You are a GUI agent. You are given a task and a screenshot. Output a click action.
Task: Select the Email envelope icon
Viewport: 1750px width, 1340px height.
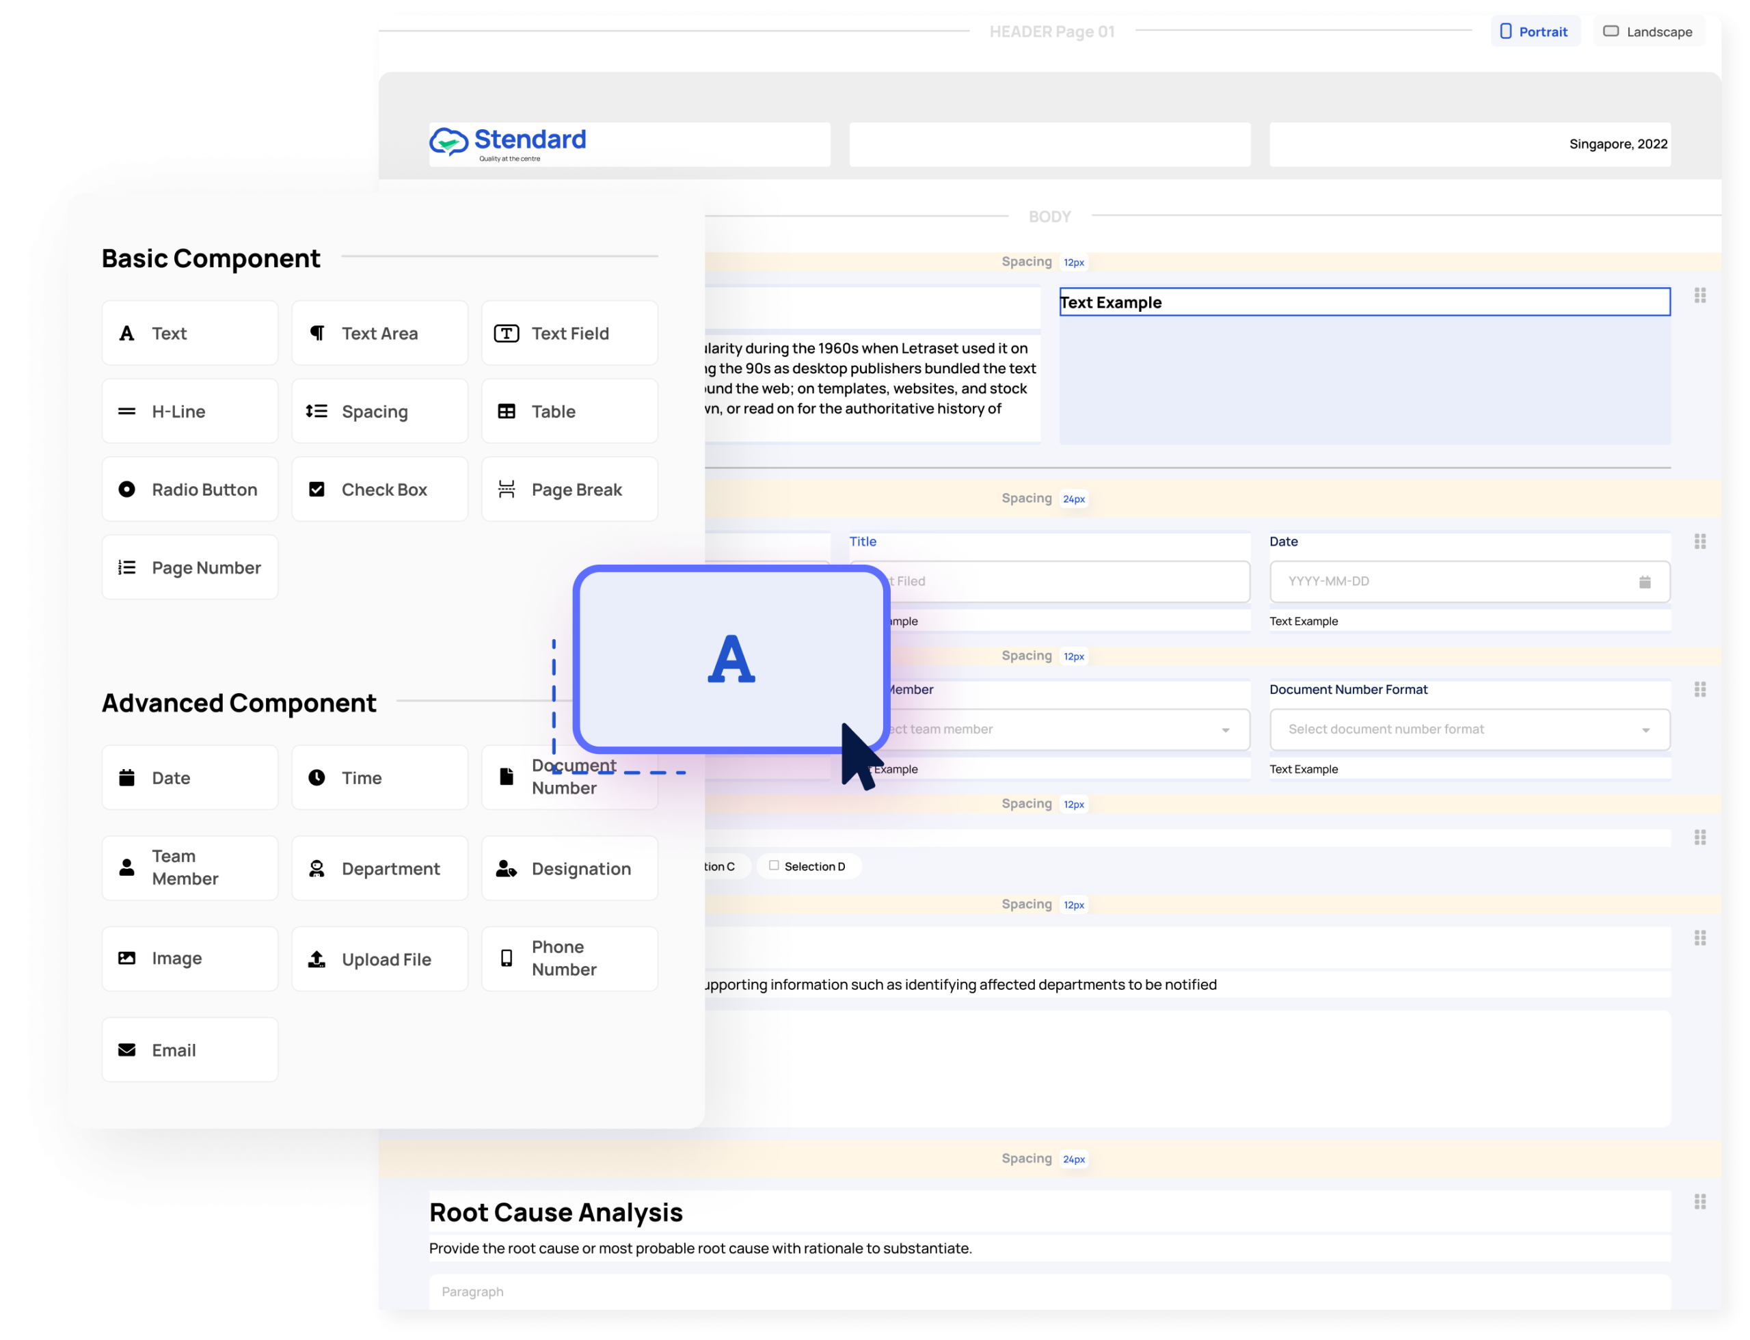[127, 1050]
